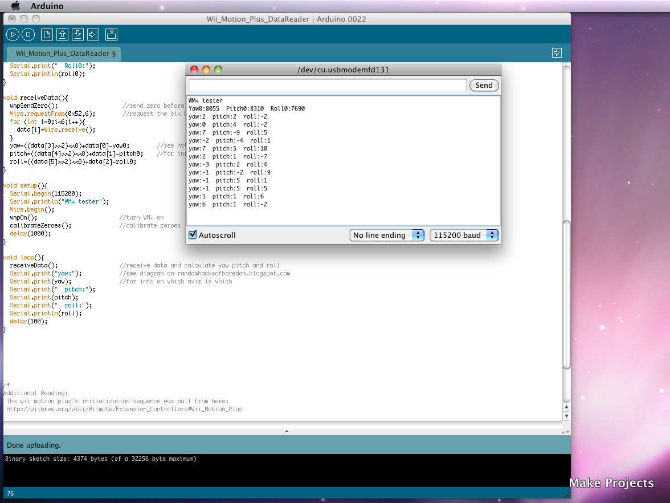Viewport: 670px width, 503px height.
Task: Click the 'Wire.begin();' code line
Action: [x=32, y=209]
